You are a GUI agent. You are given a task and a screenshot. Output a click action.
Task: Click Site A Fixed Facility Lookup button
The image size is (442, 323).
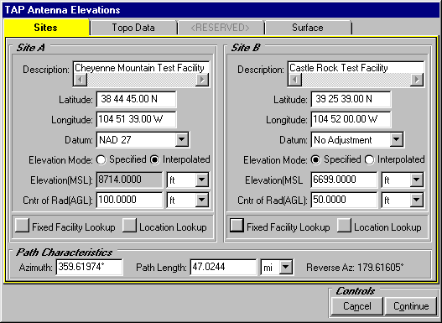(22, 225)
